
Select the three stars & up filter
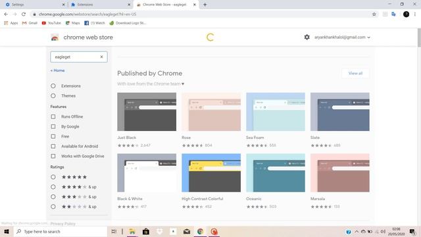[x=53, y=197]
